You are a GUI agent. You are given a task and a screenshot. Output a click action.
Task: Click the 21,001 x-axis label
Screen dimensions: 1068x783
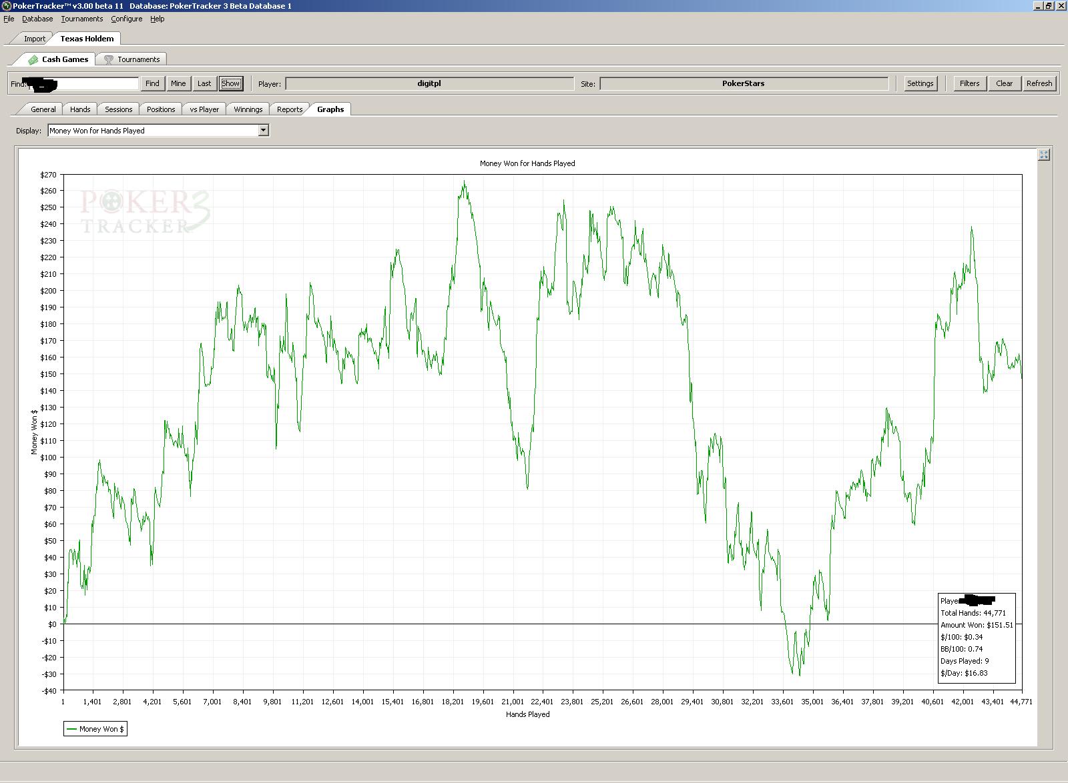tap(513, 702)
